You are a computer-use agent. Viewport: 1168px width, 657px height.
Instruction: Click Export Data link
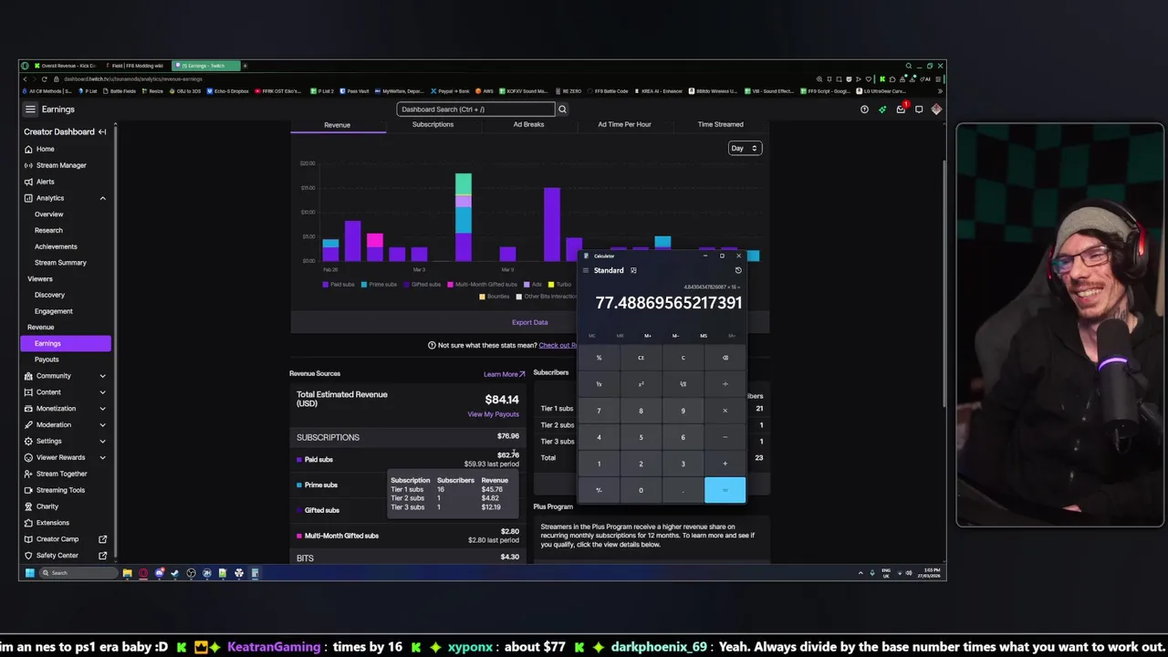[x=529, y=322]
